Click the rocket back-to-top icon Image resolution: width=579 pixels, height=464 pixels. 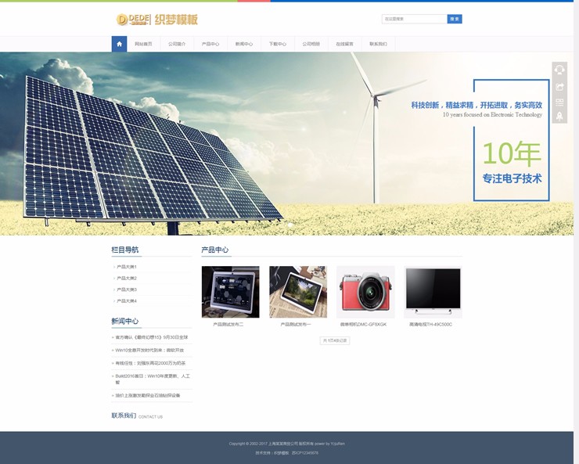559,116
